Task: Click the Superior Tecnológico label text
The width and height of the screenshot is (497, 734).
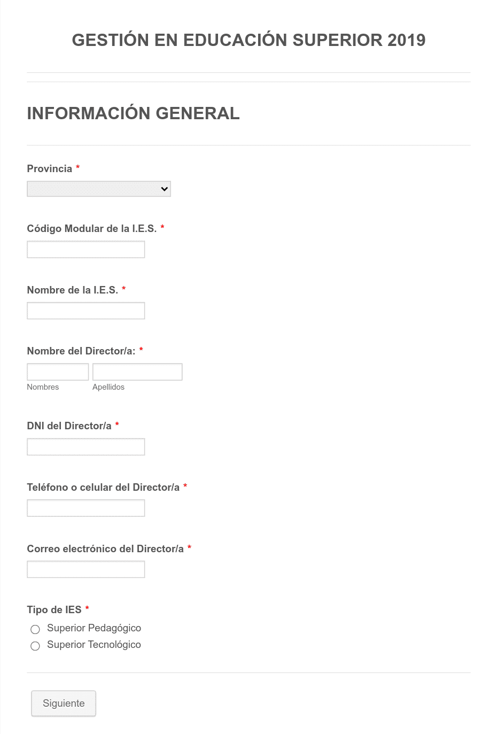Action: [x=94, y=645]
